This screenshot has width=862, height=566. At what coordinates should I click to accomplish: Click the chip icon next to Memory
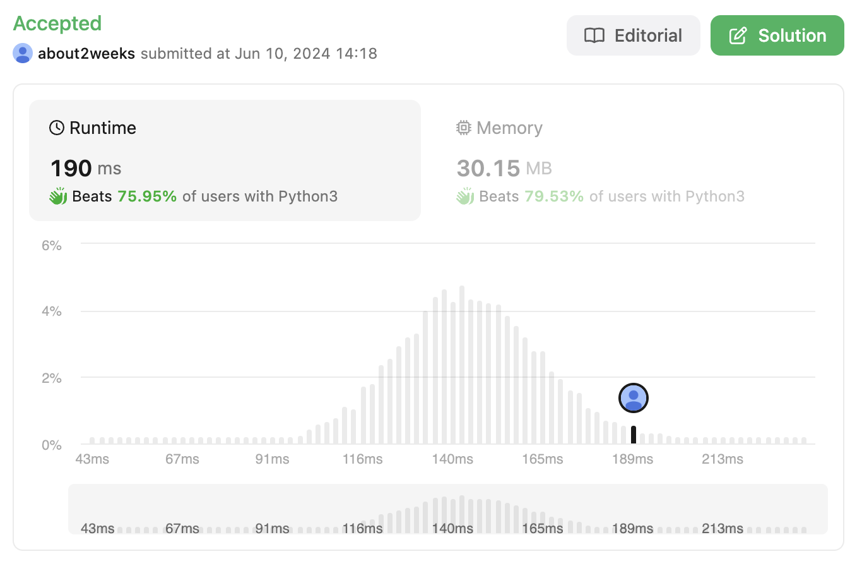[464, 128]
